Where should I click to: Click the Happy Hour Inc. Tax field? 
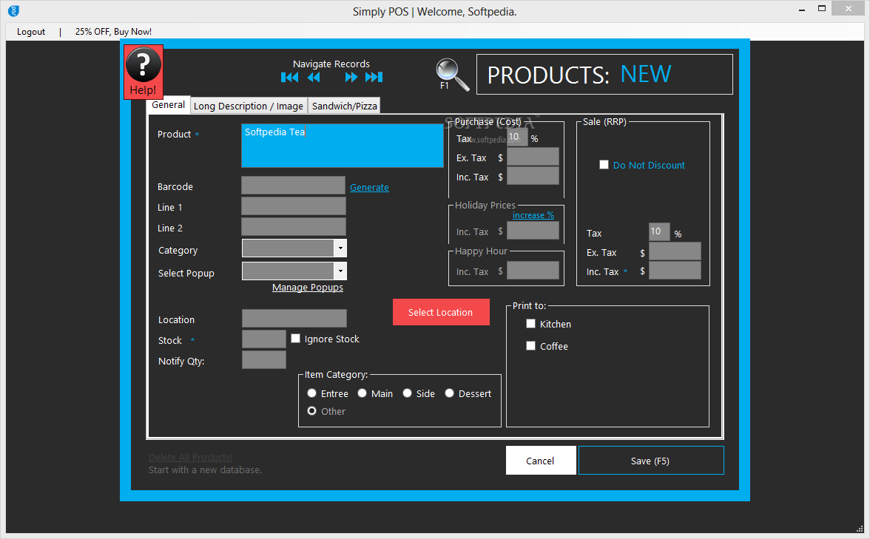[x=533, y=271]
